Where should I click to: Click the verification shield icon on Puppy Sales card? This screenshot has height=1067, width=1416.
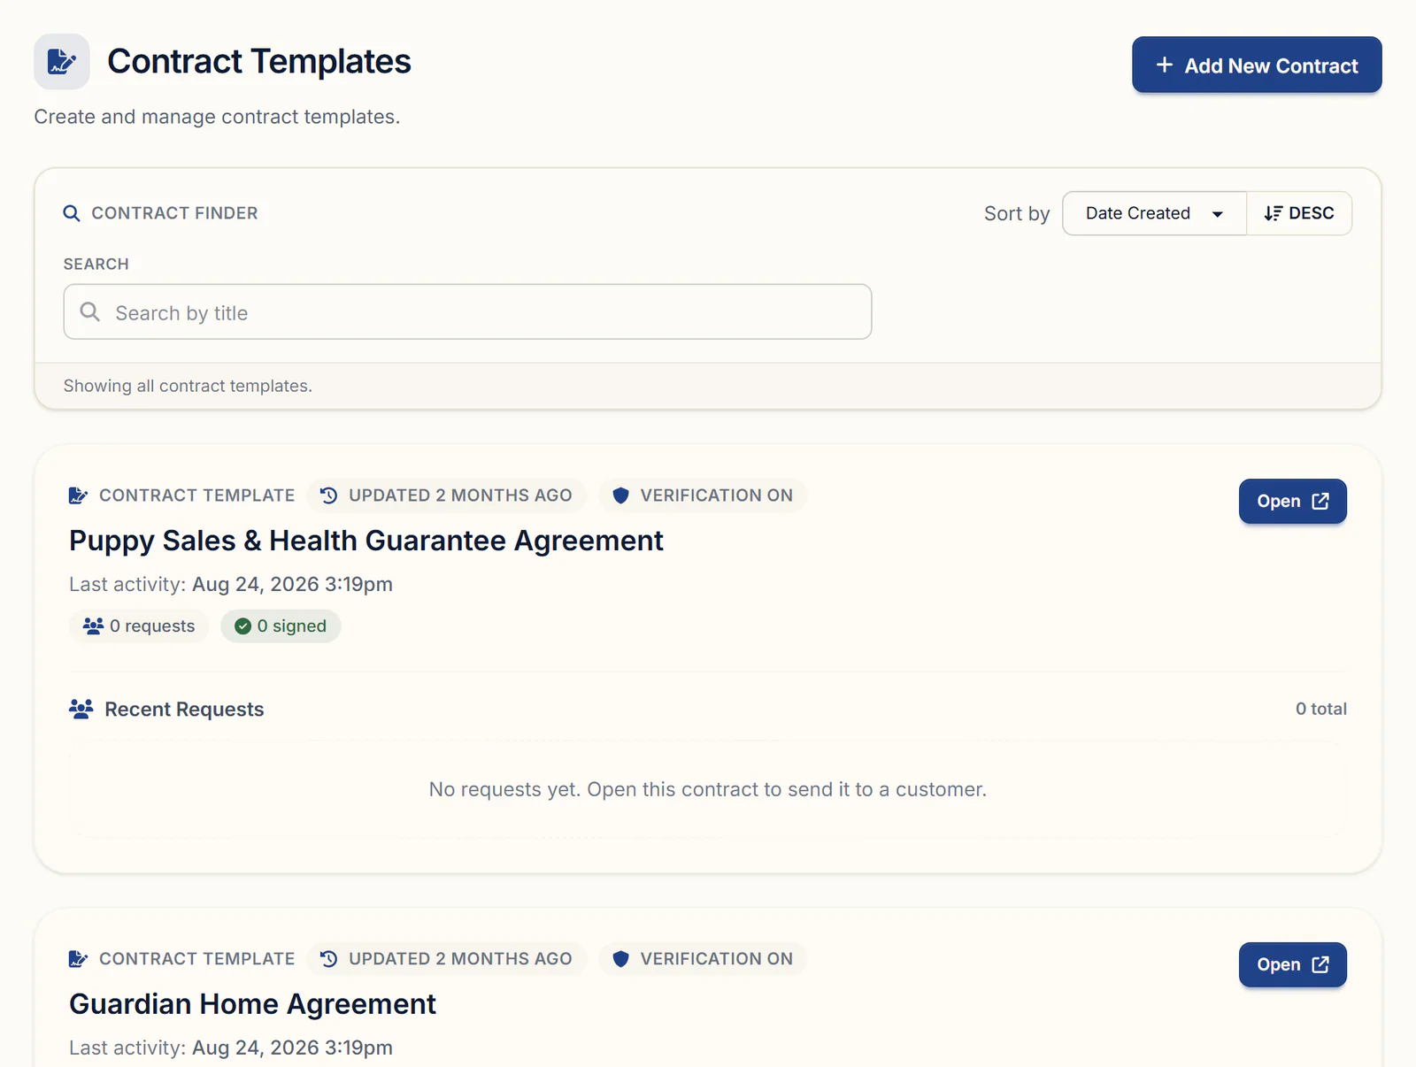pyautogui.click(x=621, y=495)
